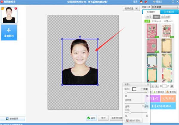Enable the 阴影 shadow checkbox
Image resolution: width=179 pixels, height=125 pixels.
click(x=142, y=89)
